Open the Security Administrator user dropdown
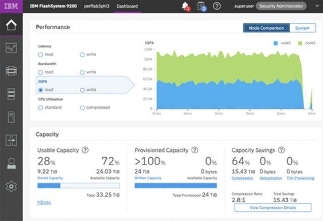The width and height of the screenshot is (323, 221). 281,6
